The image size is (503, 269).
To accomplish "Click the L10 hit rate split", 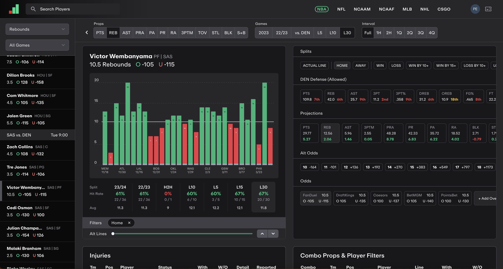I will click(x=192, y=197).
